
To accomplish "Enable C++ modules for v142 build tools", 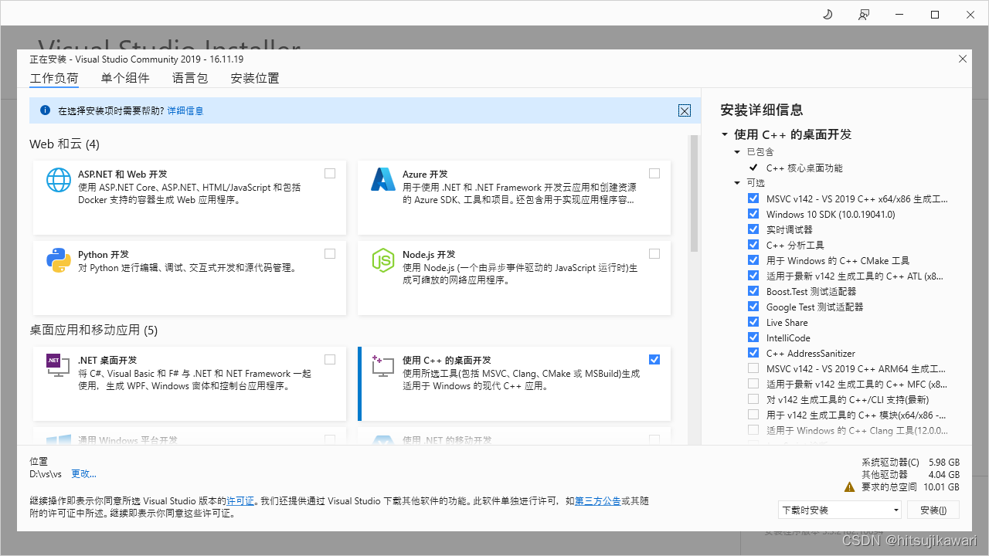I will click(x=753, y=415).
